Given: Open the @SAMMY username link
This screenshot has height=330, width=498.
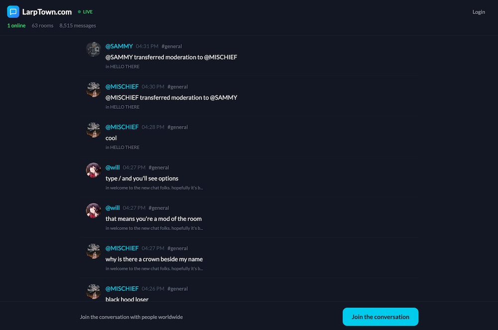Looking at the screenshot, I should click(119, 46).
